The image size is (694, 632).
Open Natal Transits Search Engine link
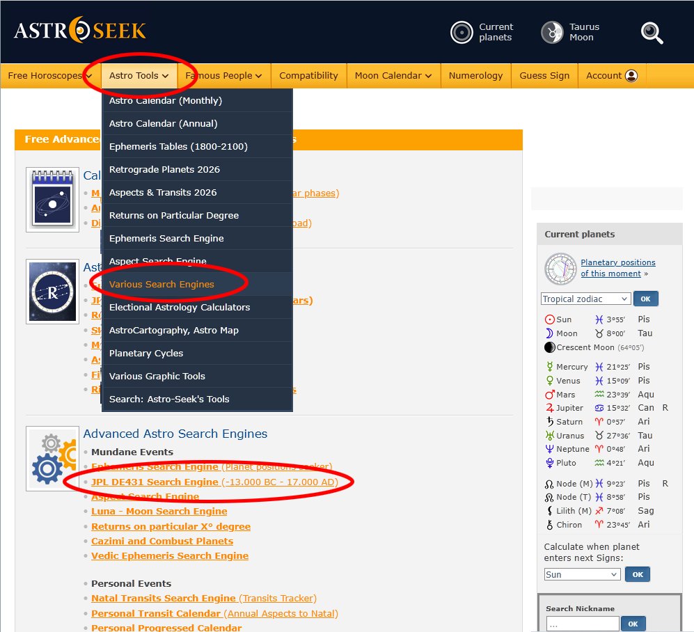tap(204, 599)
